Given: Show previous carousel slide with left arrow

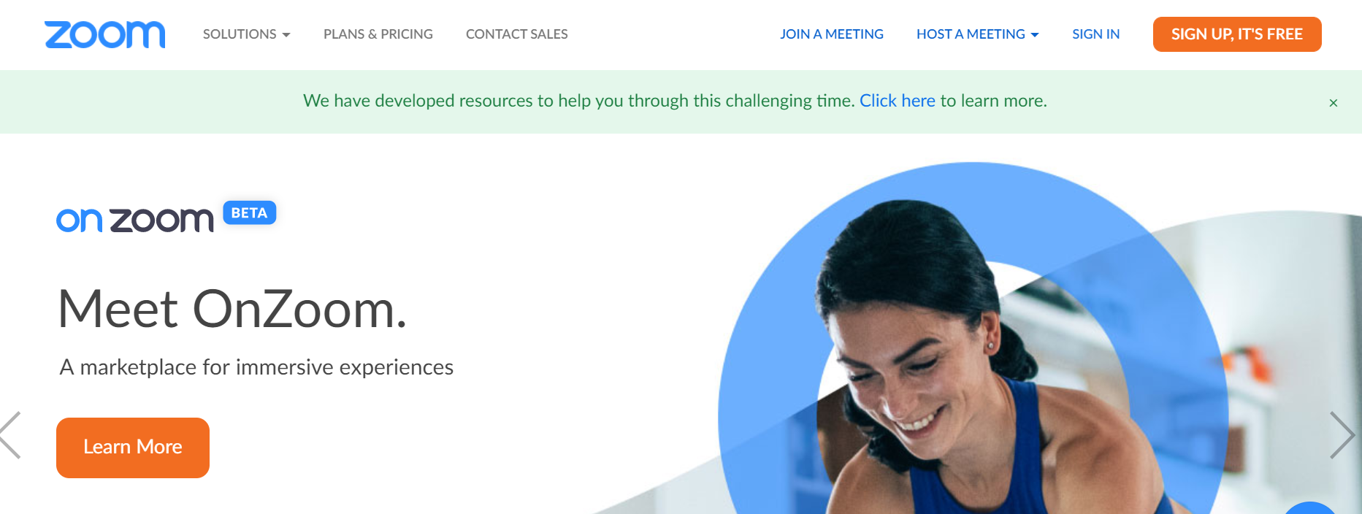Looking at the screenshot, I should tap(11, 435).
